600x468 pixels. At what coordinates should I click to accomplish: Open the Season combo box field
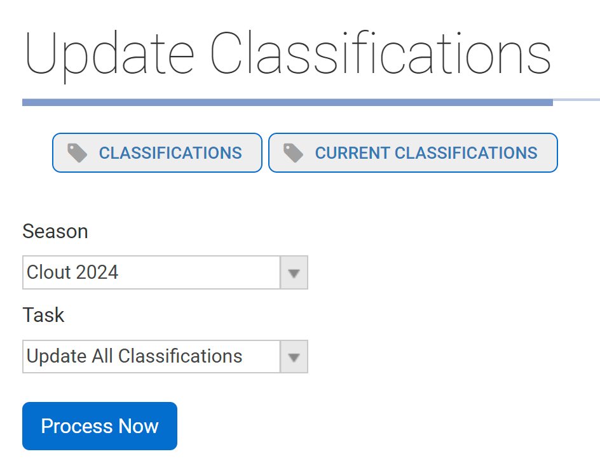point(151,273)
